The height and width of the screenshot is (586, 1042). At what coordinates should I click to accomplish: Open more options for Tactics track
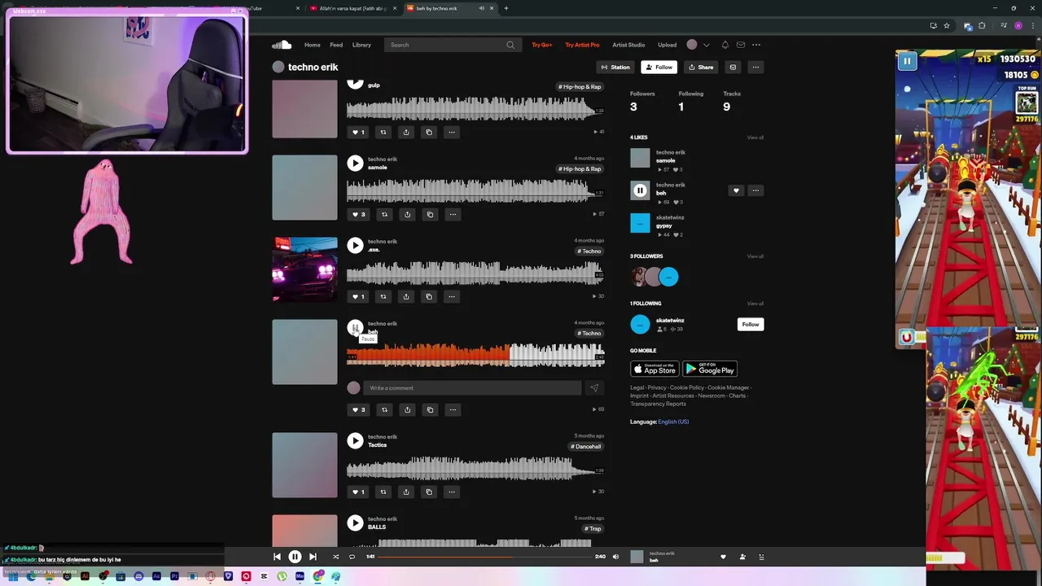click(x=452, y=492)
